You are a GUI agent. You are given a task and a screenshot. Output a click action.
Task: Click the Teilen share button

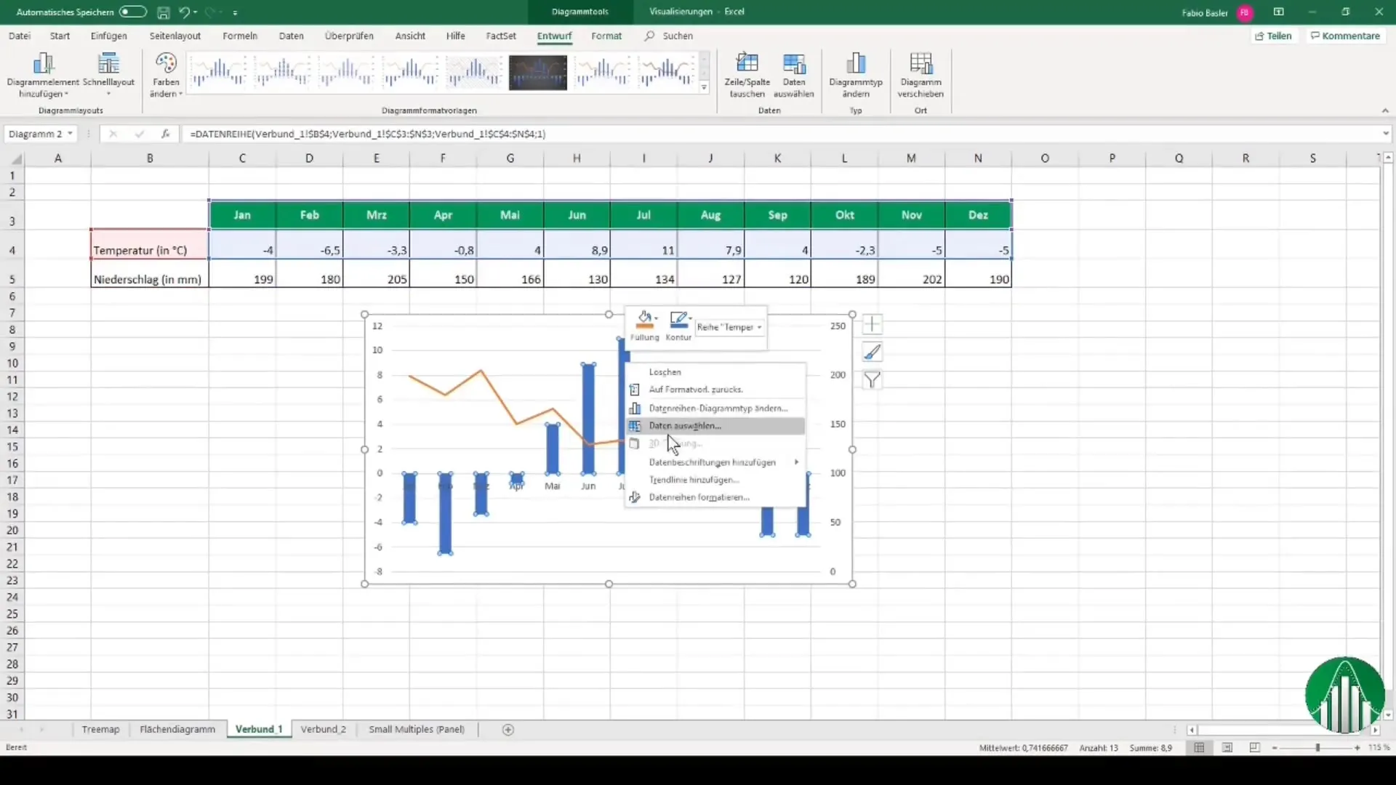click(1273, 36)
